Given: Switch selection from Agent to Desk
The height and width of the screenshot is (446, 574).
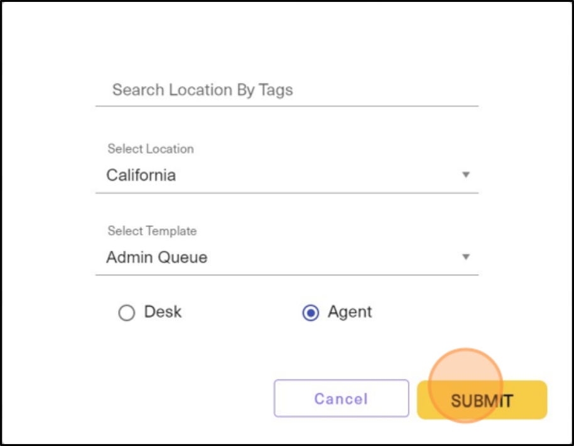Looking at the screenshot, I should (x=126, y=312).
